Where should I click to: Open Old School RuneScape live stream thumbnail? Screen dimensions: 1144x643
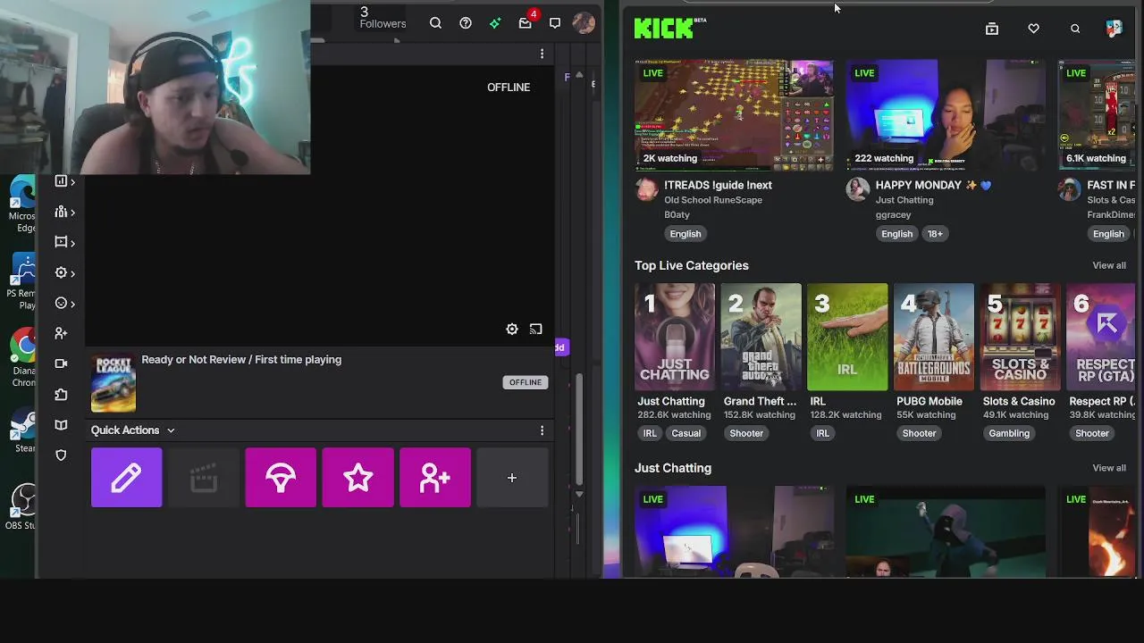point(734,115)
